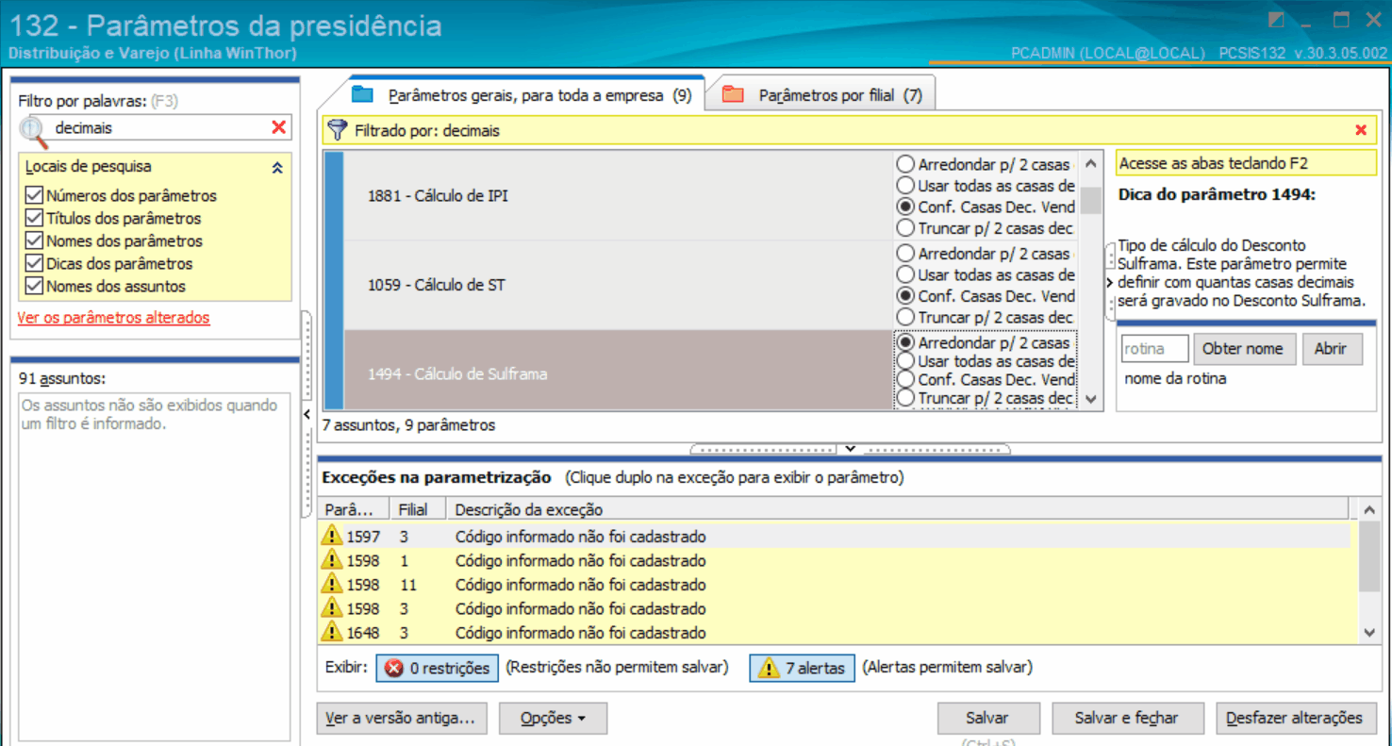Click 'Ver a versão antiga...' button
The height and width of the screenshot is (746, 1392).
[x=403, y=719]
